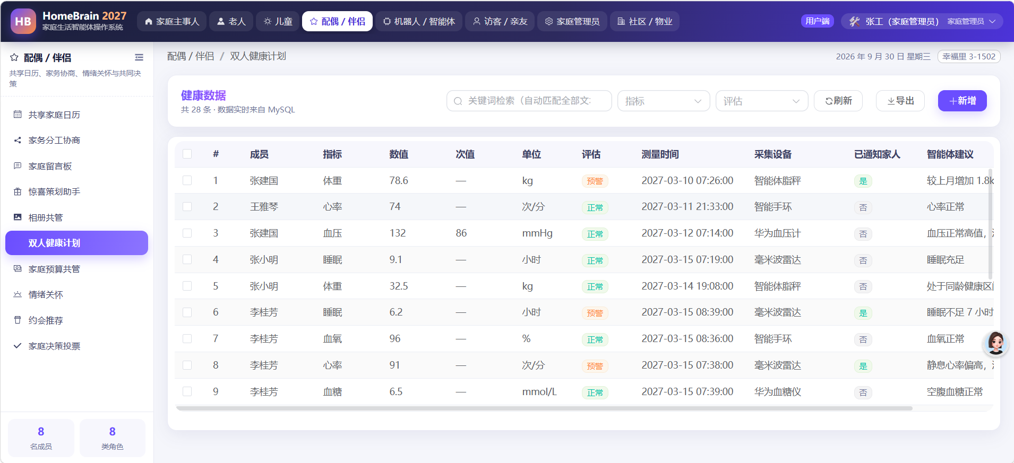Switch to the 儿童 tab
Image resolution: width=1014 pixels, height=463 pixels.
(278, 21)
